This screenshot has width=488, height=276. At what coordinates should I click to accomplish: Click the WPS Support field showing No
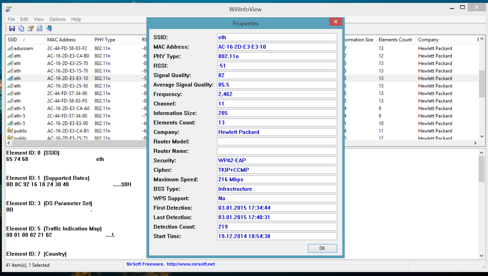pos(277,198)
